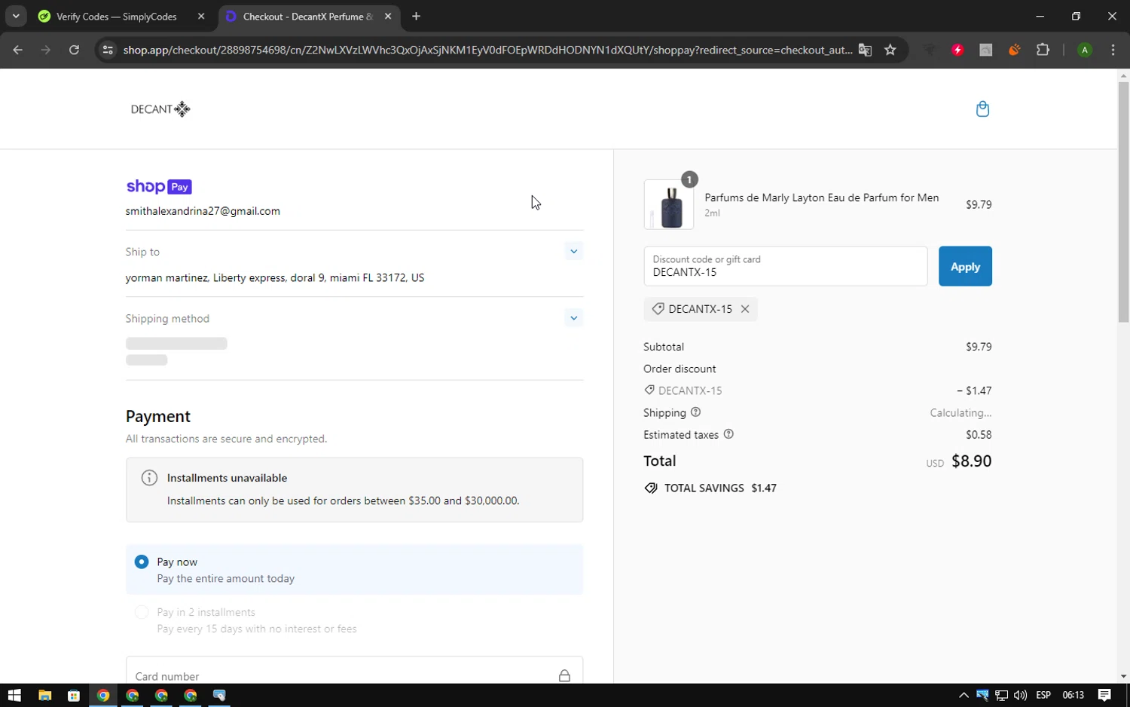Open the Chrome profile avatar A
Screen dimensions: 1130x707
1085,50
